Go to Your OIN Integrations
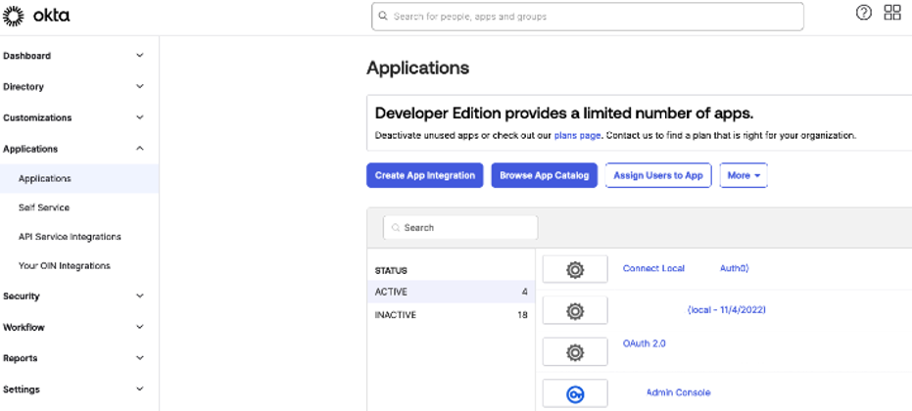The width and height of the screenshot is (912, 411). coord(65,266)
